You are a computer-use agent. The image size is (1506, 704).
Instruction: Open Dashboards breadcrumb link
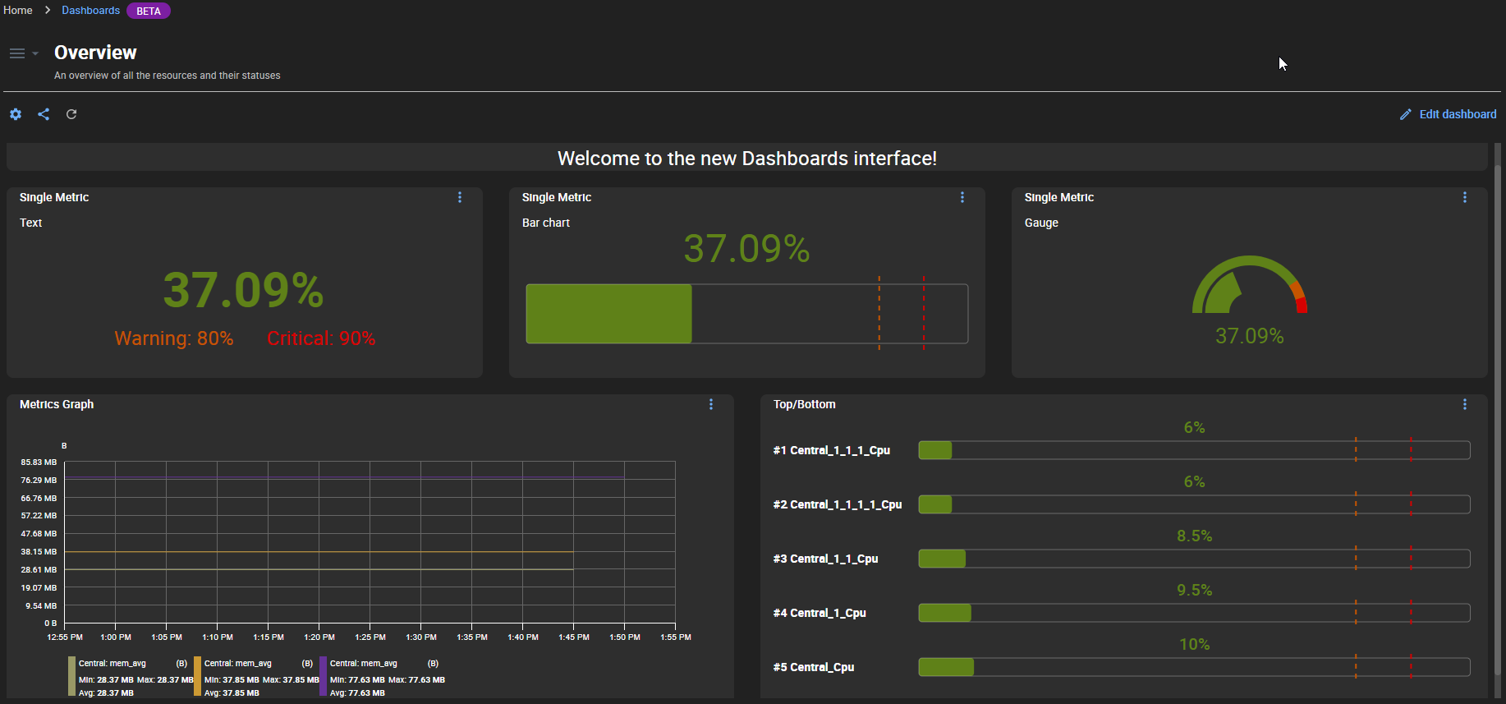point(90,11)
